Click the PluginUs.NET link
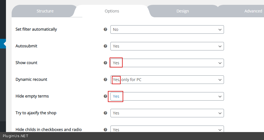264x140 pixels. [16, 136]
